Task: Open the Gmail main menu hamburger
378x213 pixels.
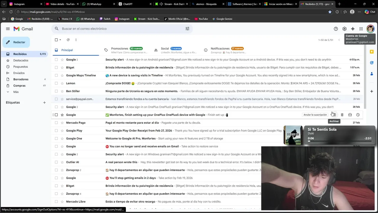Action: pos(8,29)
